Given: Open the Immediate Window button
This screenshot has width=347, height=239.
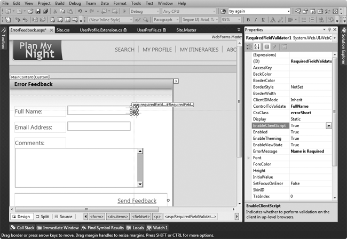Looking at the screenshot, I should pos(58,228).
